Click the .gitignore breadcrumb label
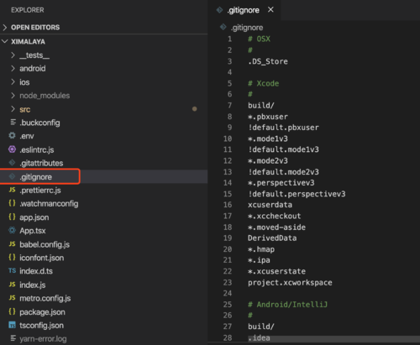This screenshot has width=420, height=345. click(247, 28)
